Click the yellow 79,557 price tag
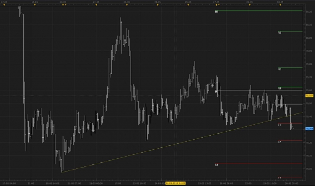 click(x=309, y=96)
